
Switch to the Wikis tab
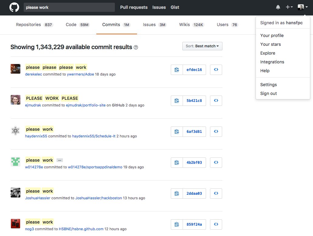click(192, 25)
